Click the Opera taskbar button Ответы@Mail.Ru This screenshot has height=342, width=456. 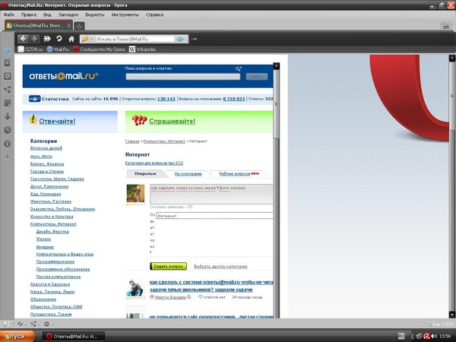(74, 337)
